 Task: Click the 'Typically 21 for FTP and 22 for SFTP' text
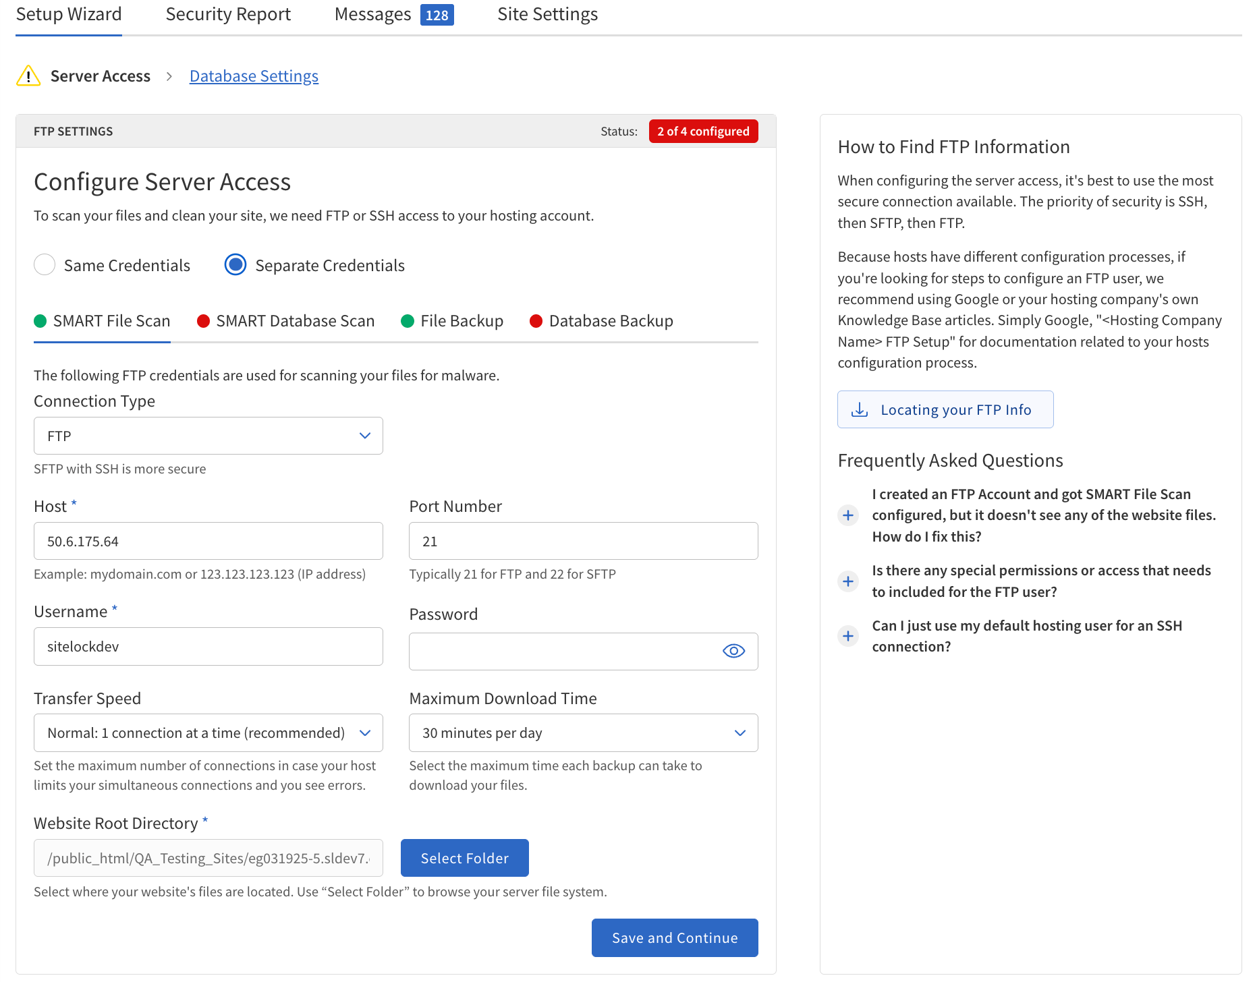coord(512,574)
